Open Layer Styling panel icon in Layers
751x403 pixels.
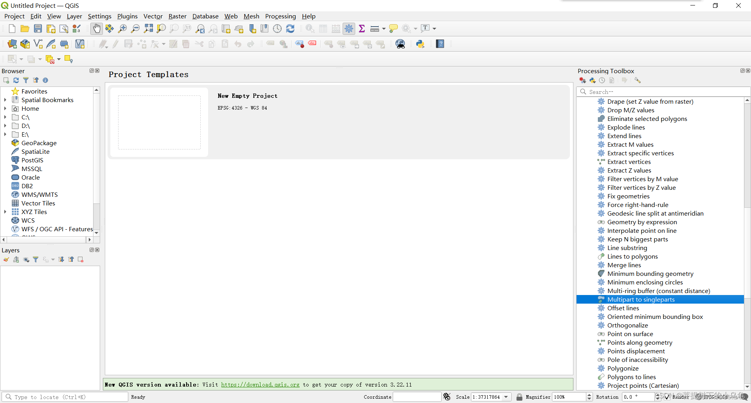(x=6, y=259)
